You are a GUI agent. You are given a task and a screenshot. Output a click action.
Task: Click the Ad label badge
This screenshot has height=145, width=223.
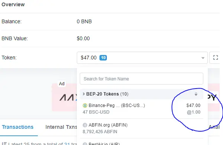coord(62,84)
